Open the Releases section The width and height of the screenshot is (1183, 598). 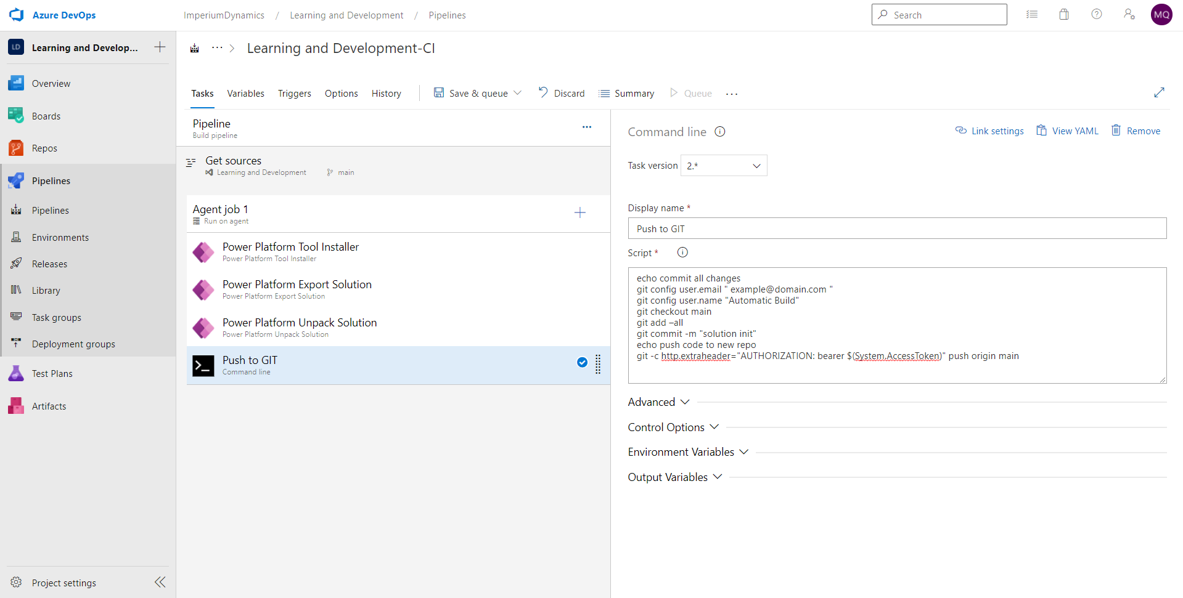pyautogui.click(x=49, y=264)
